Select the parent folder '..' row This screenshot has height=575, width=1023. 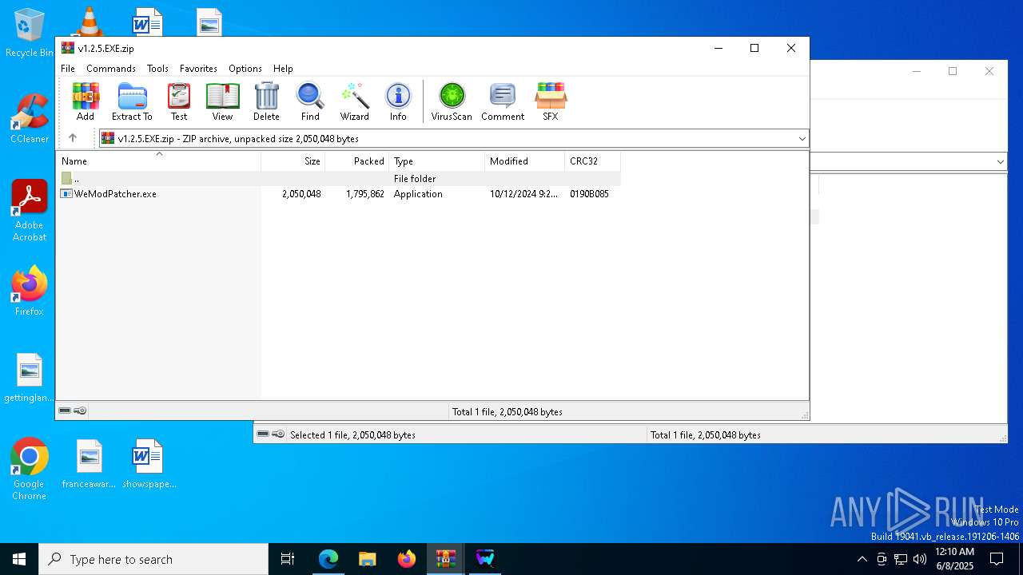339,179
